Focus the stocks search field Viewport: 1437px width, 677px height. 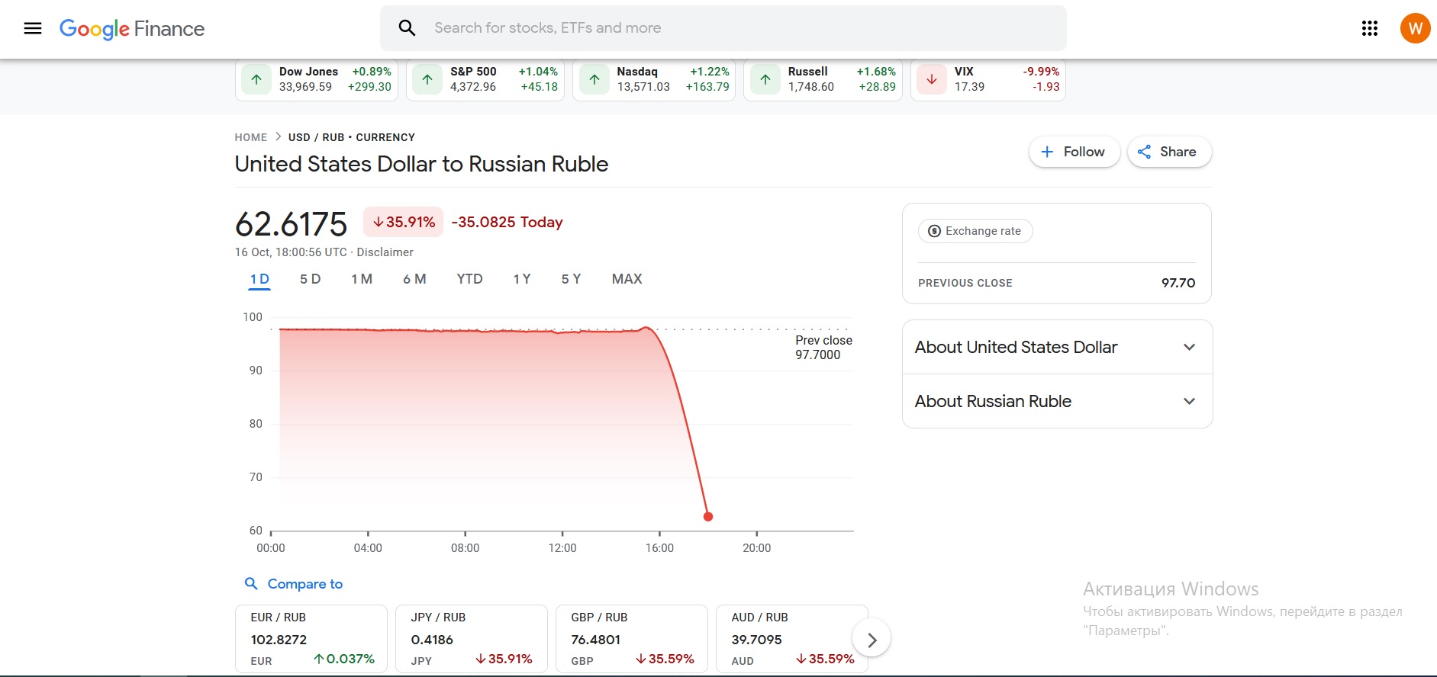pos(723,28)
